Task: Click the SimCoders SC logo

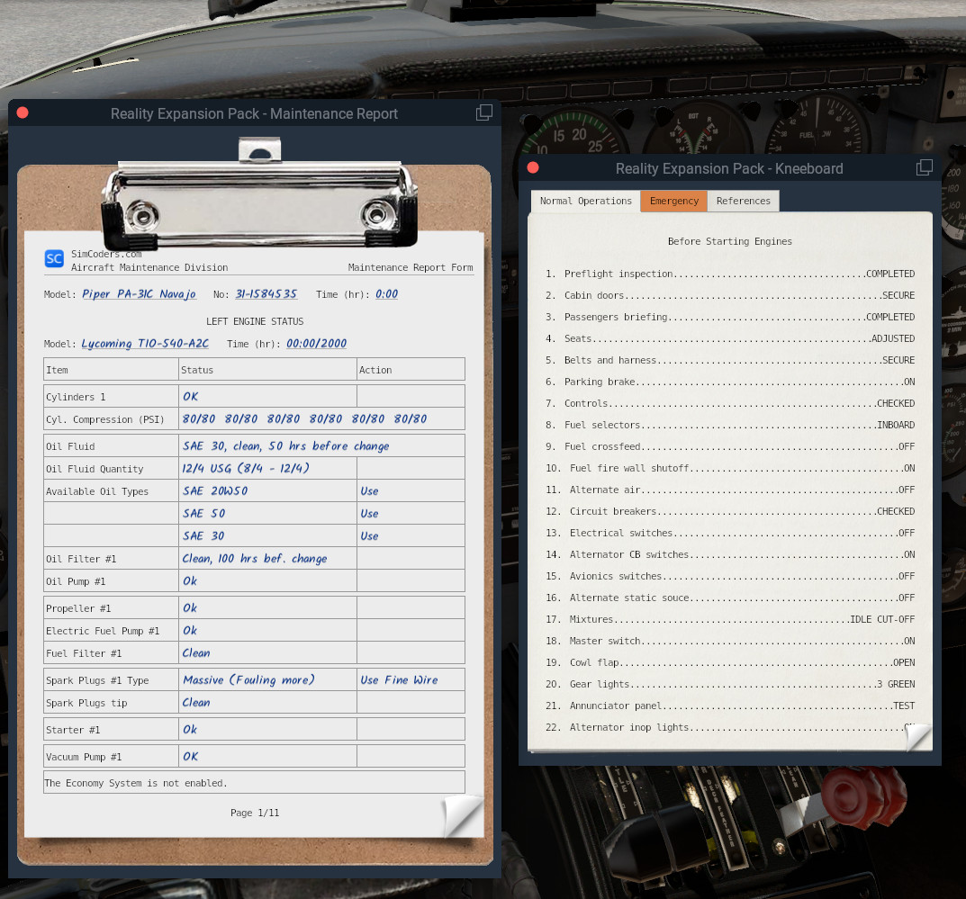Action: [x=54, y=258]
